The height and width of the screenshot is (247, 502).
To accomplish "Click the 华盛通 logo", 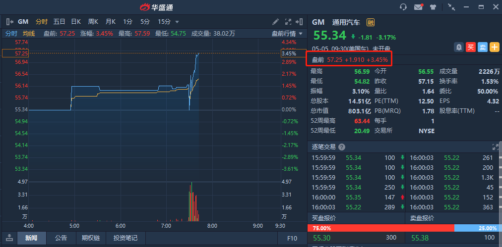I will click(157, 7).
